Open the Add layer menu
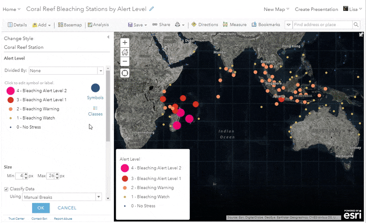Viewport: 366px width, 223px height. (42, 25)
